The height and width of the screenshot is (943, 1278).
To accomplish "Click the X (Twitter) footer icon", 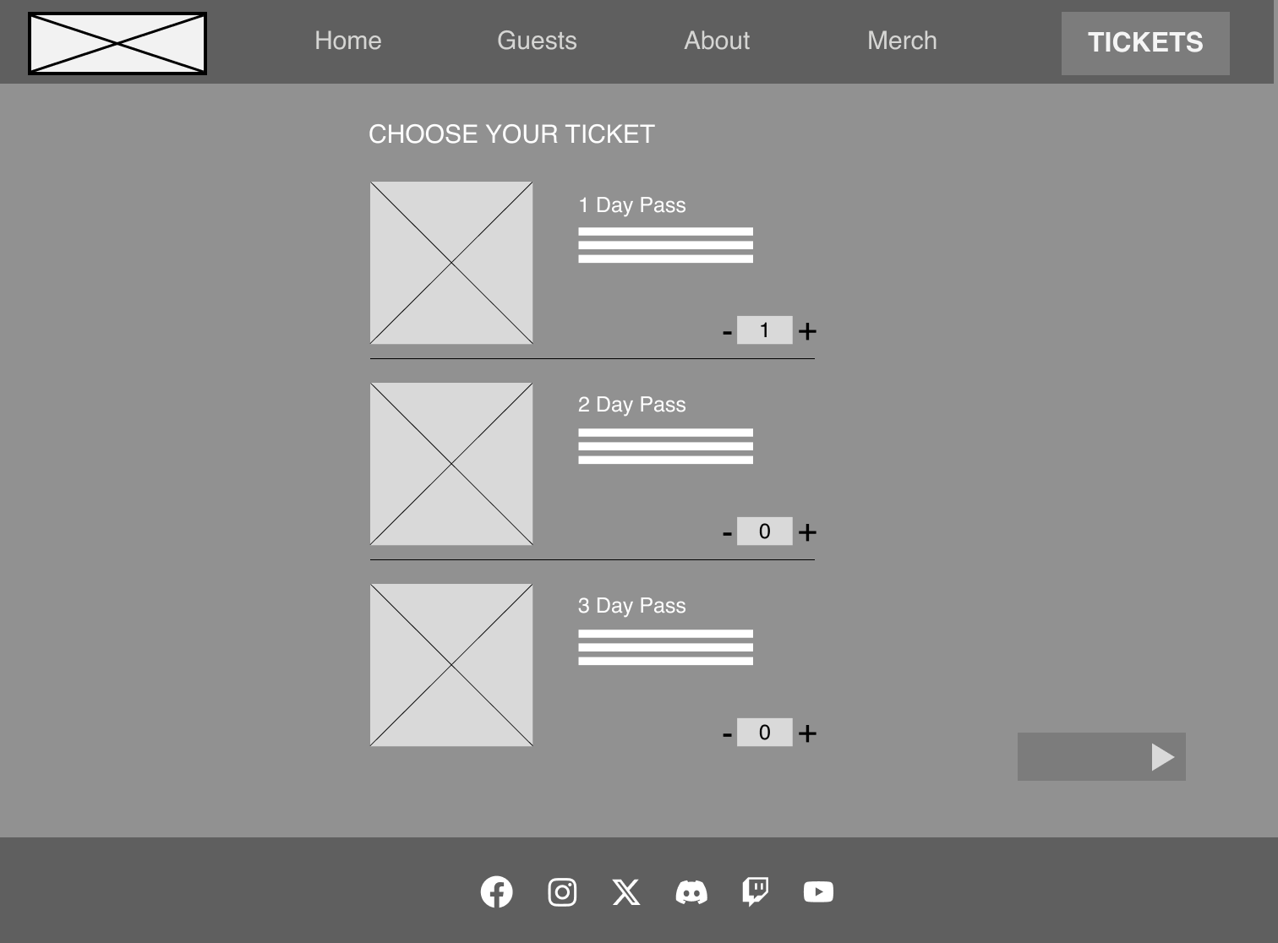I will (x=626, y=892).
